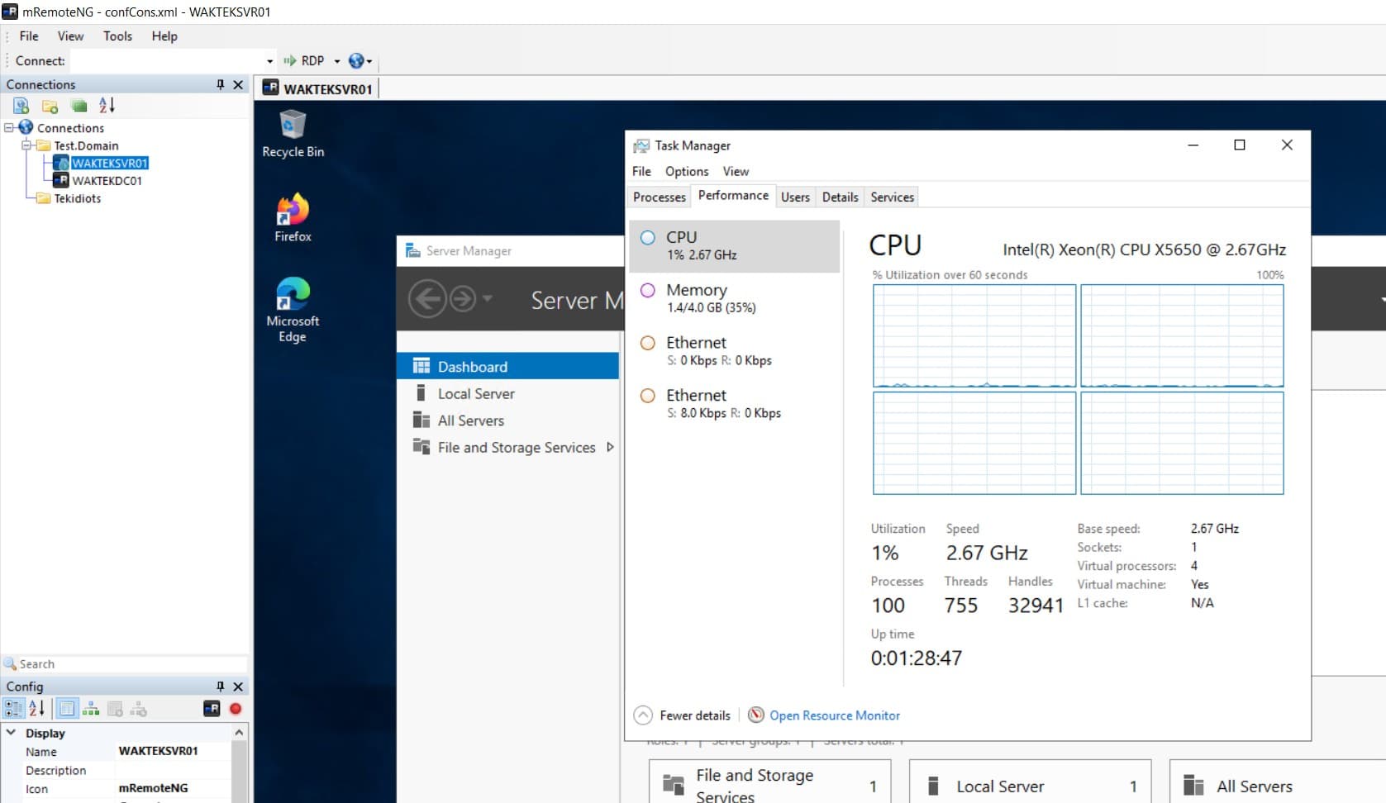This screenshot has width=1386, height=803.
Task: Click the Config scrollbar up arrow
Action: tap(239, 733)
